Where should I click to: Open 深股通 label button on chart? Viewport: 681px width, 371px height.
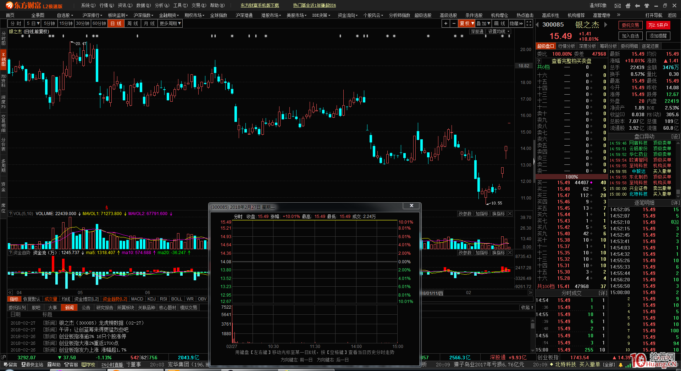click(477, 32)
